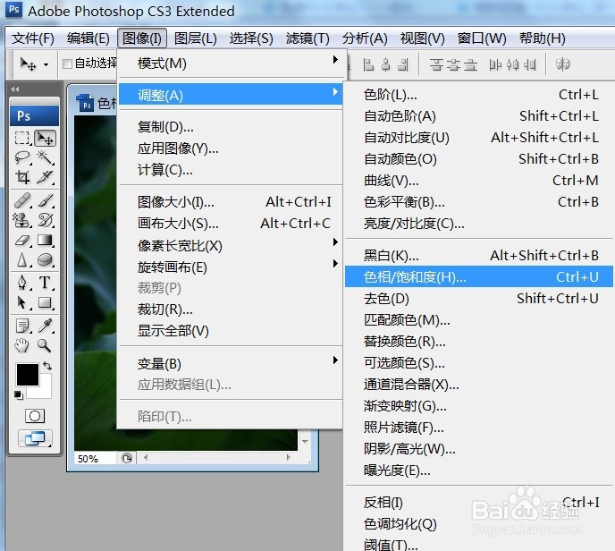
Task: Select the Sponge tool
Action: point(45,259)
